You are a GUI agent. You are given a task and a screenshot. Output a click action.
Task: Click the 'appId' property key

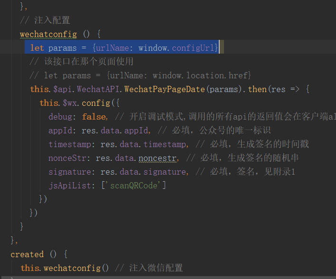click(60, 130)
